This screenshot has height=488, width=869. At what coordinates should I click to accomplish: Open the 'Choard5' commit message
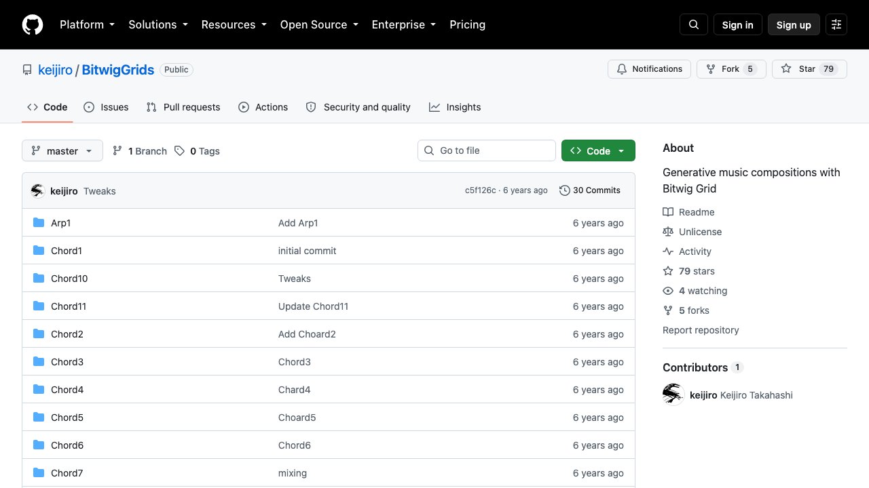(x=297, y=418)
